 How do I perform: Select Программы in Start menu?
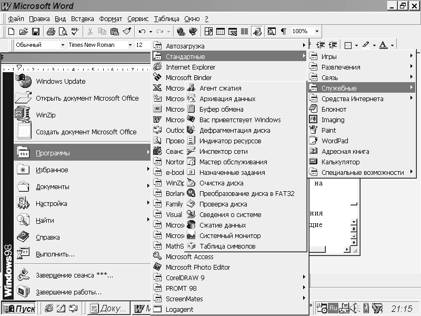(82, 153)
